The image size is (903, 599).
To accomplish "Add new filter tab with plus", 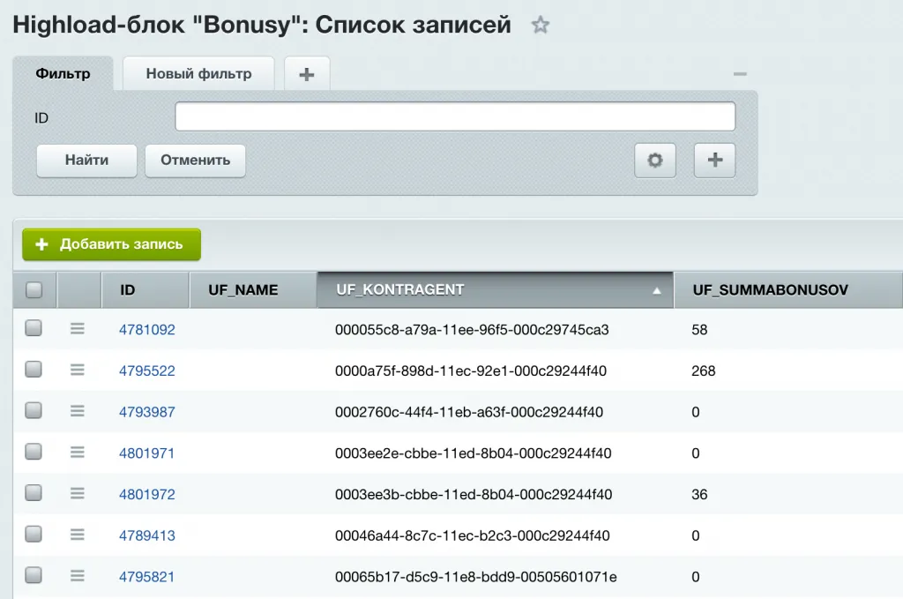I will [x=307, y=74].
